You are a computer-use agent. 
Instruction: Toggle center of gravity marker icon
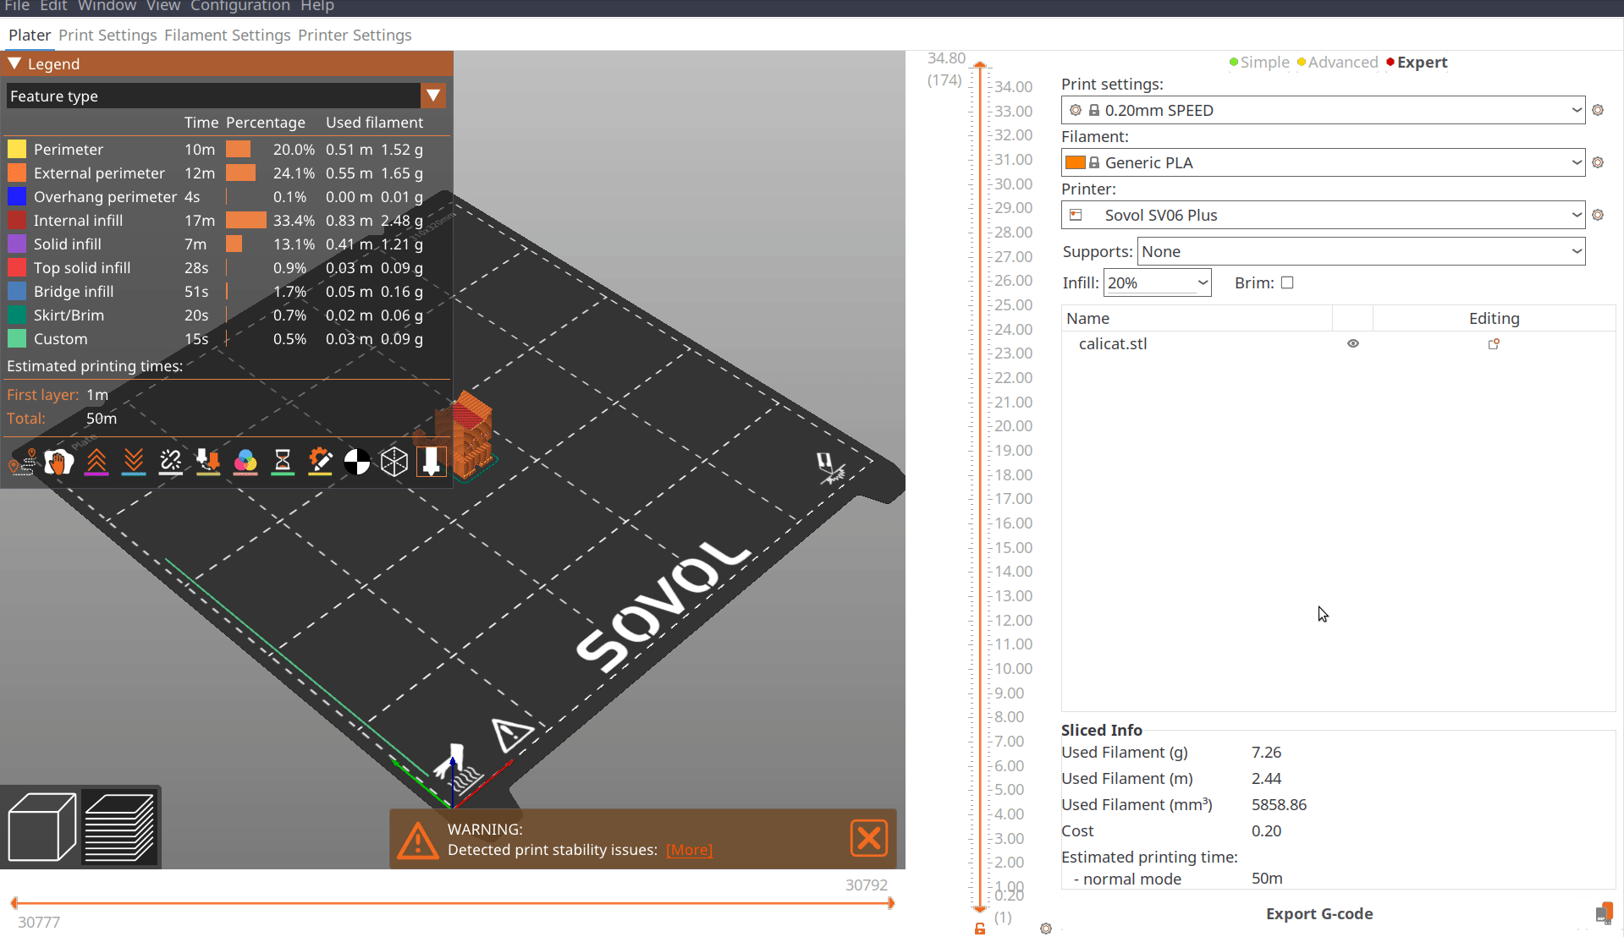pos(357,462)
